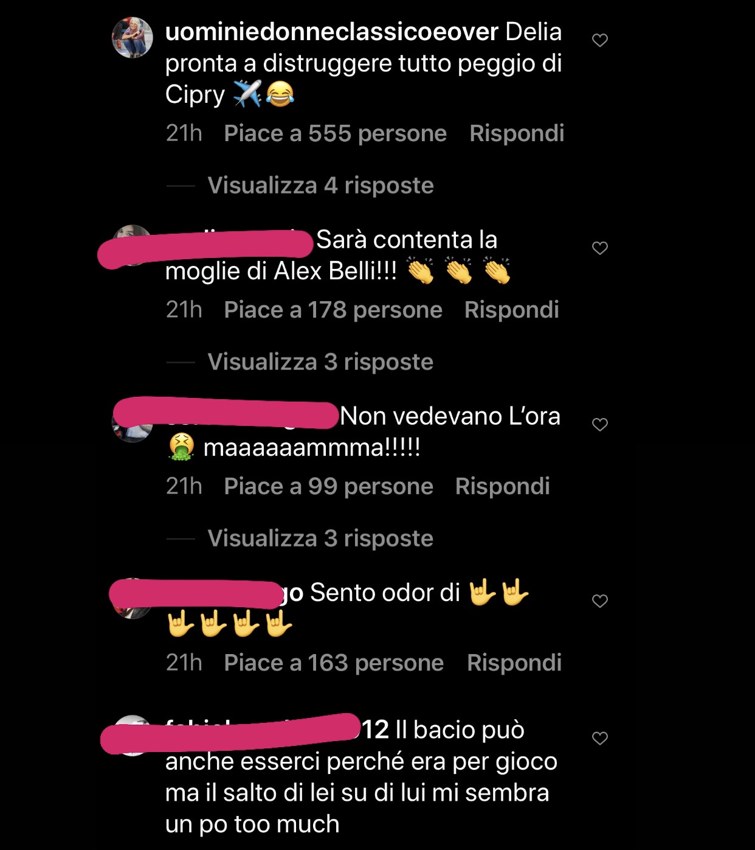Screen dimensions: 755x850
Task: Tap Rispondi on the comment with 99 likes
Action: (x=502, y=486)
